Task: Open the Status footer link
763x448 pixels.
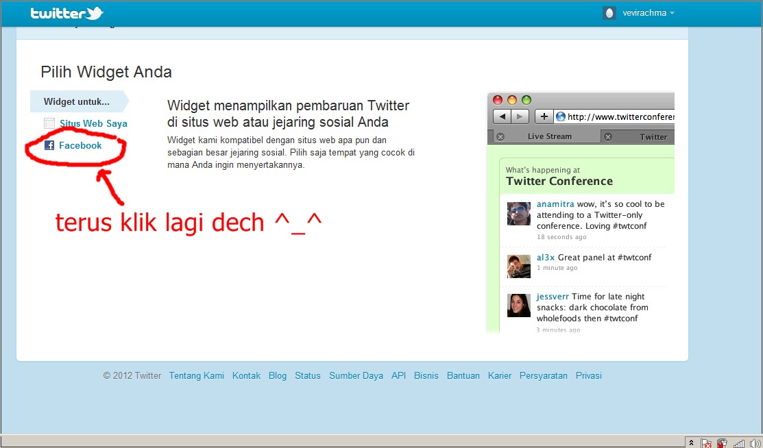Action: 308,375
